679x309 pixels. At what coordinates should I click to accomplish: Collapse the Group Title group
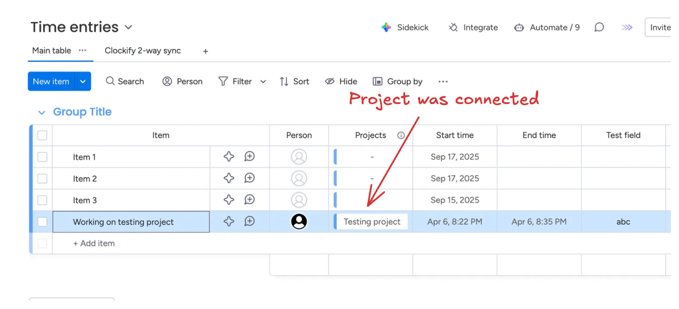42,113
